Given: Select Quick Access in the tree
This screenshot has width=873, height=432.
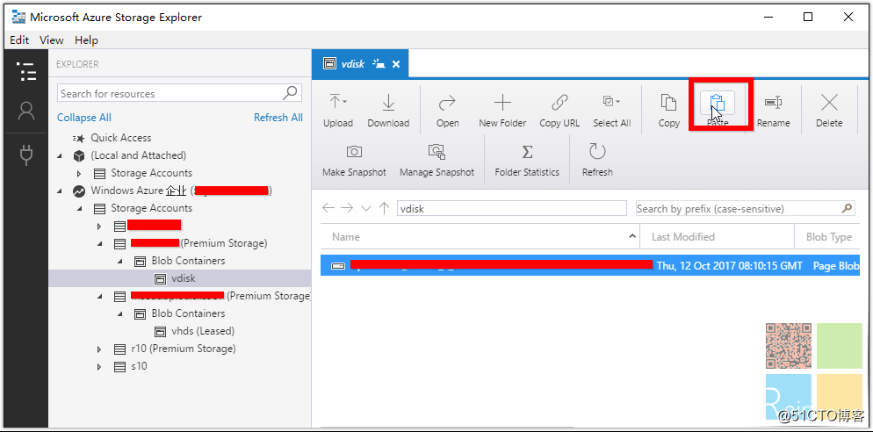Looking at the screenshot, I should [121, 138].
